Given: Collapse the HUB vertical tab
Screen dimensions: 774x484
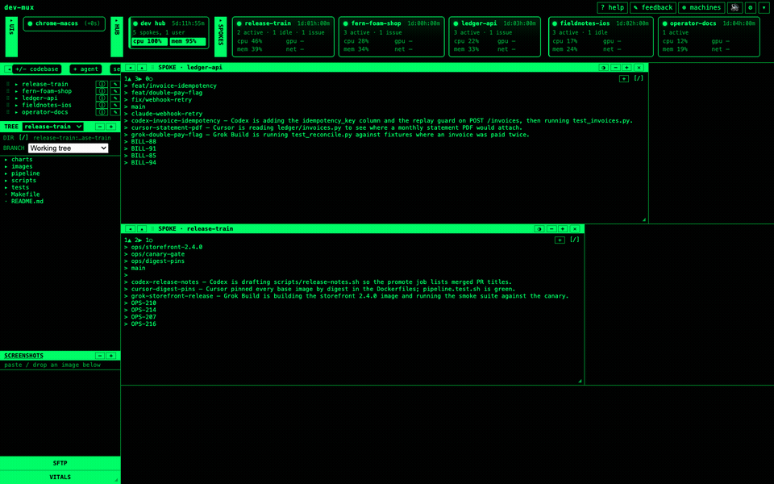Looking at the screenshot, I should [x=117, y=36].
